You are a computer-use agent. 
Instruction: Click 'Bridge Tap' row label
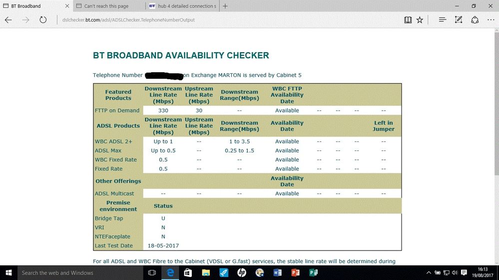[109, 218]
